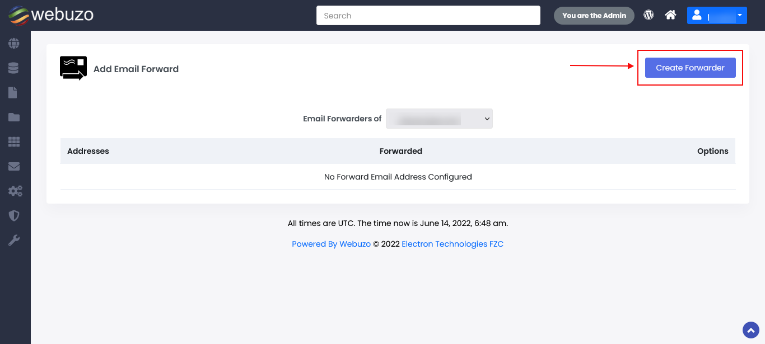765x344 pixels.
Task: Click the WordPress icon in top bar
Action: pos(649,15)
